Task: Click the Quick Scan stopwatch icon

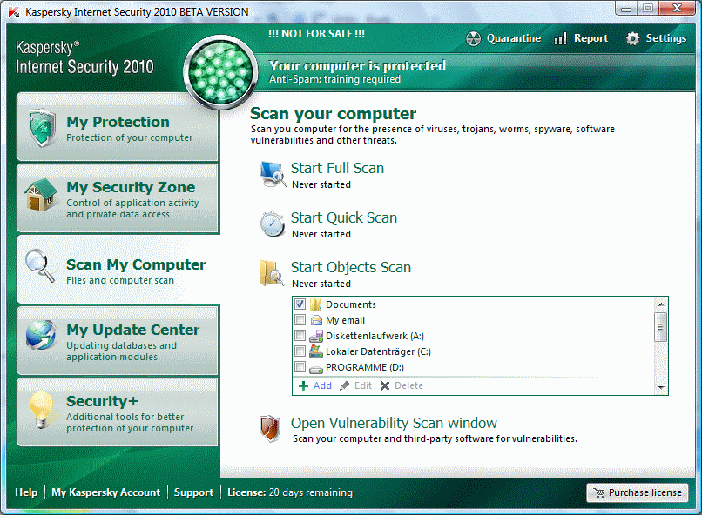Action: point(273,224)
